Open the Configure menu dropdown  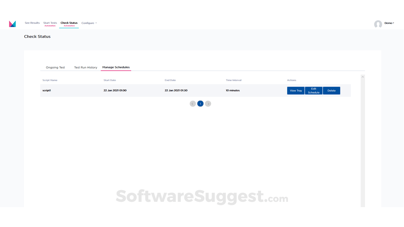point(88,23)
